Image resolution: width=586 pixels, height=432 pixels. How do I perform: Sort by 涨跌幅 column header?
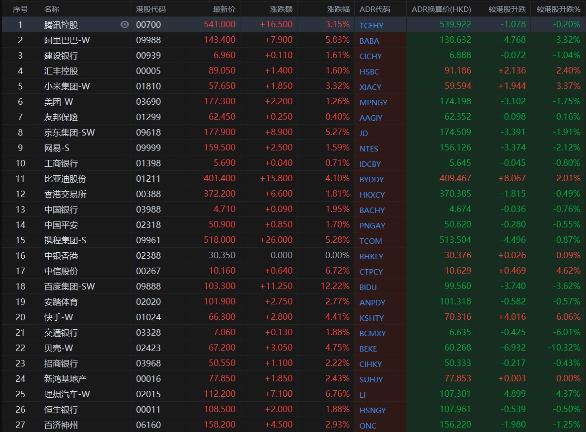(x=338, y=9)
